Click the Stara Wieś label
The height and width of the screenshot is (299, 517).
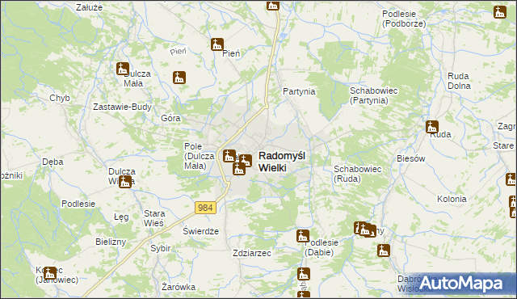point(154,218)
